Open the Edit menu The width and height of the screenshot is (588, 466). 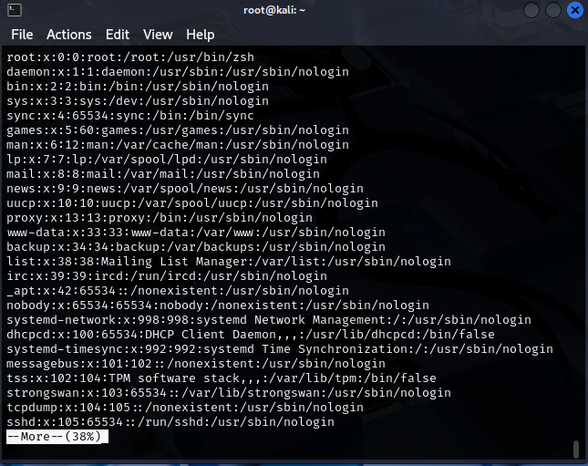[118, 35]
